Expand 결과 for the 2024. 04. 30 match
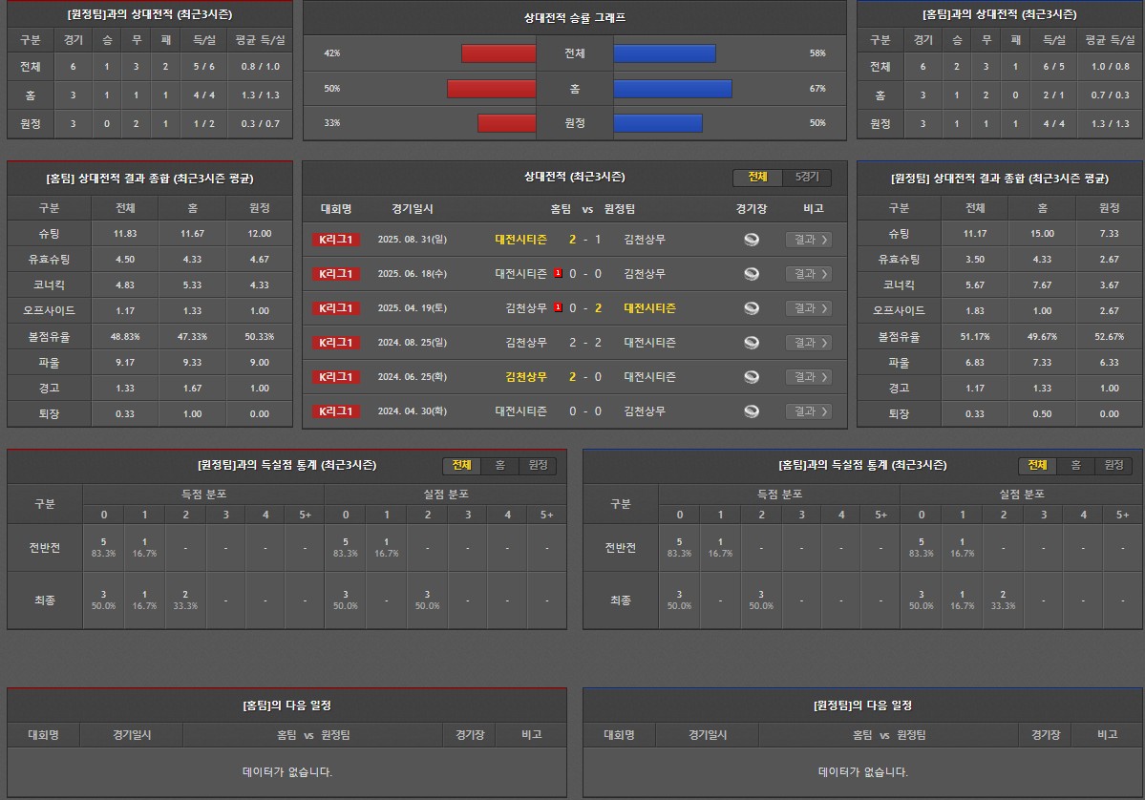Image resolution: width=1145 pixels, height=800 pixels. [x=808, y=411]
